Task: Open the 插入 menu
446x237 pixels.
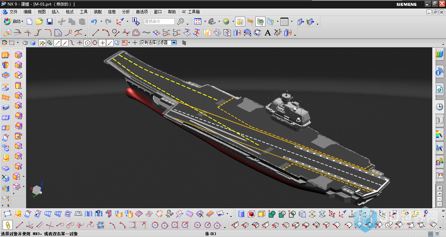Action: 56,12
